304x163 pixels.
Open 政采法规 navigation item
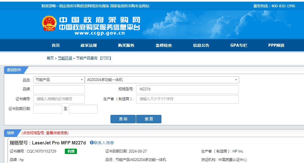point(88,45)
